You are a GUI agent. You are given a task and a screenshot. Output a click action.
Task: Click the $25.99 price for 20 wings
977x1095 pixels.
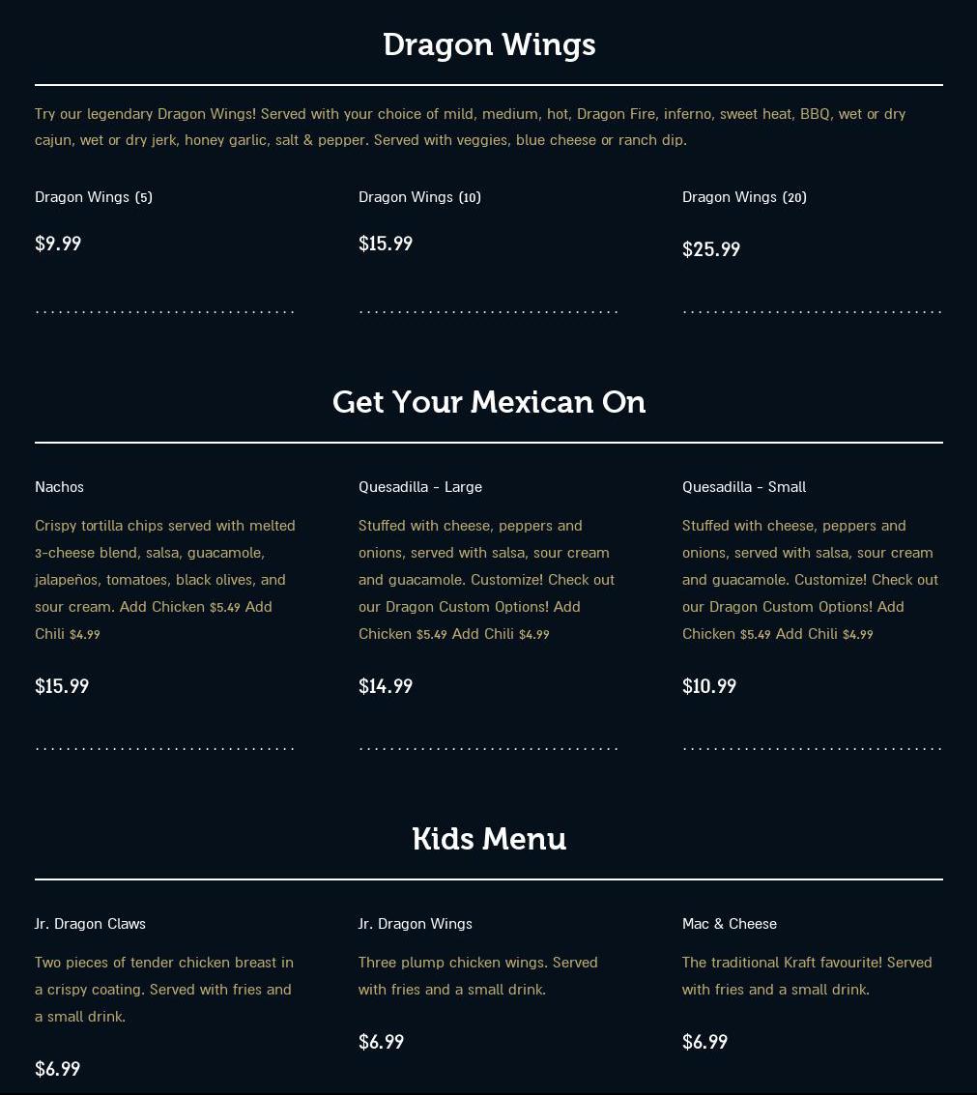(x=711, y=249)
